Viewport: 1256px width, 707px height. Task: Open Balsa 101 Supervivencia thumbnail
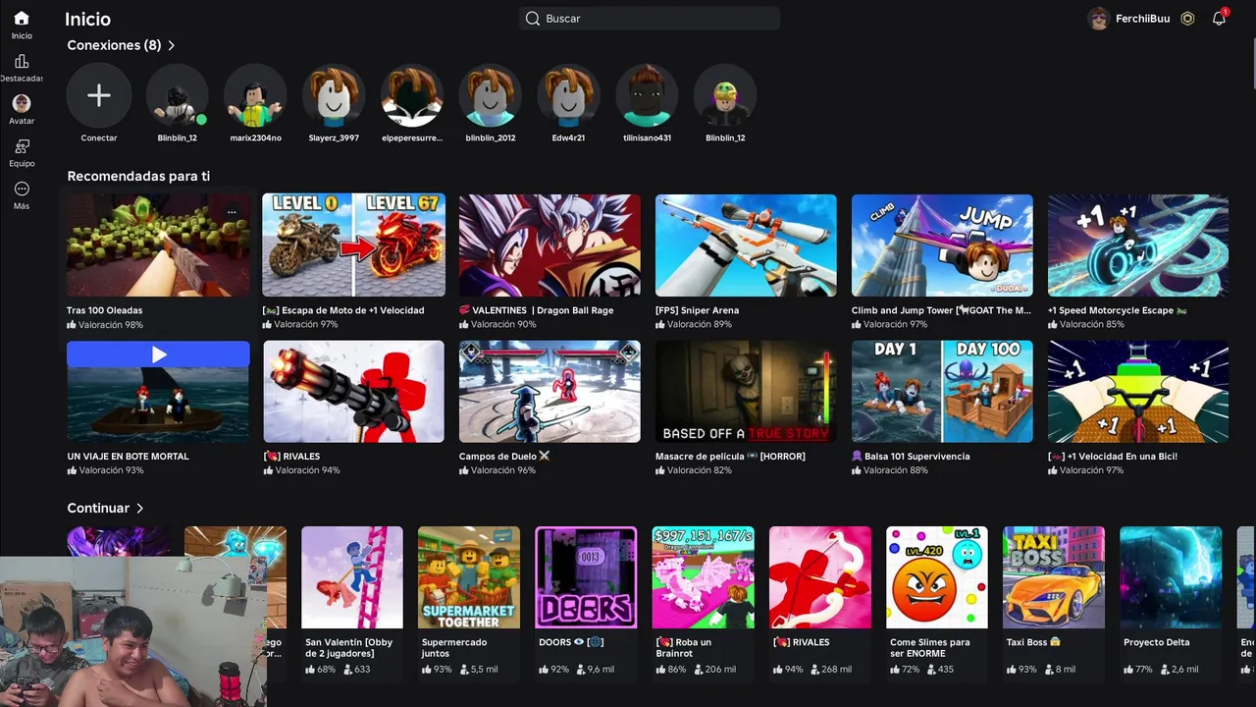click(942, 392)
